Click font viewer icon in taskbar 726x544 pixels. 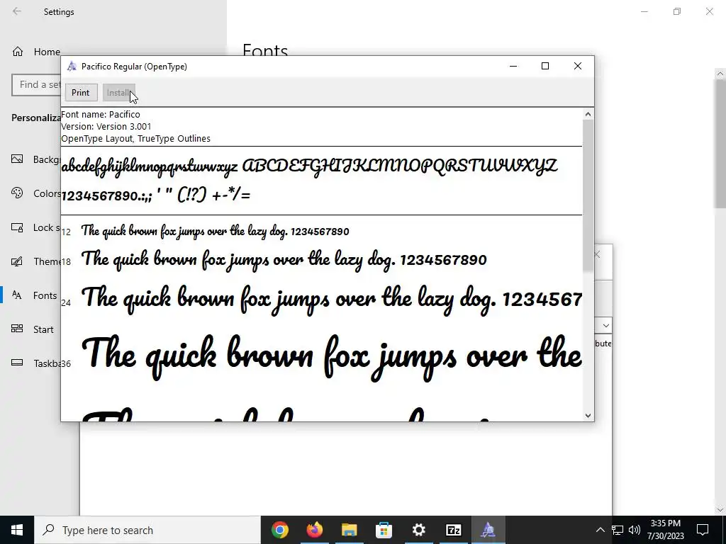488,530
